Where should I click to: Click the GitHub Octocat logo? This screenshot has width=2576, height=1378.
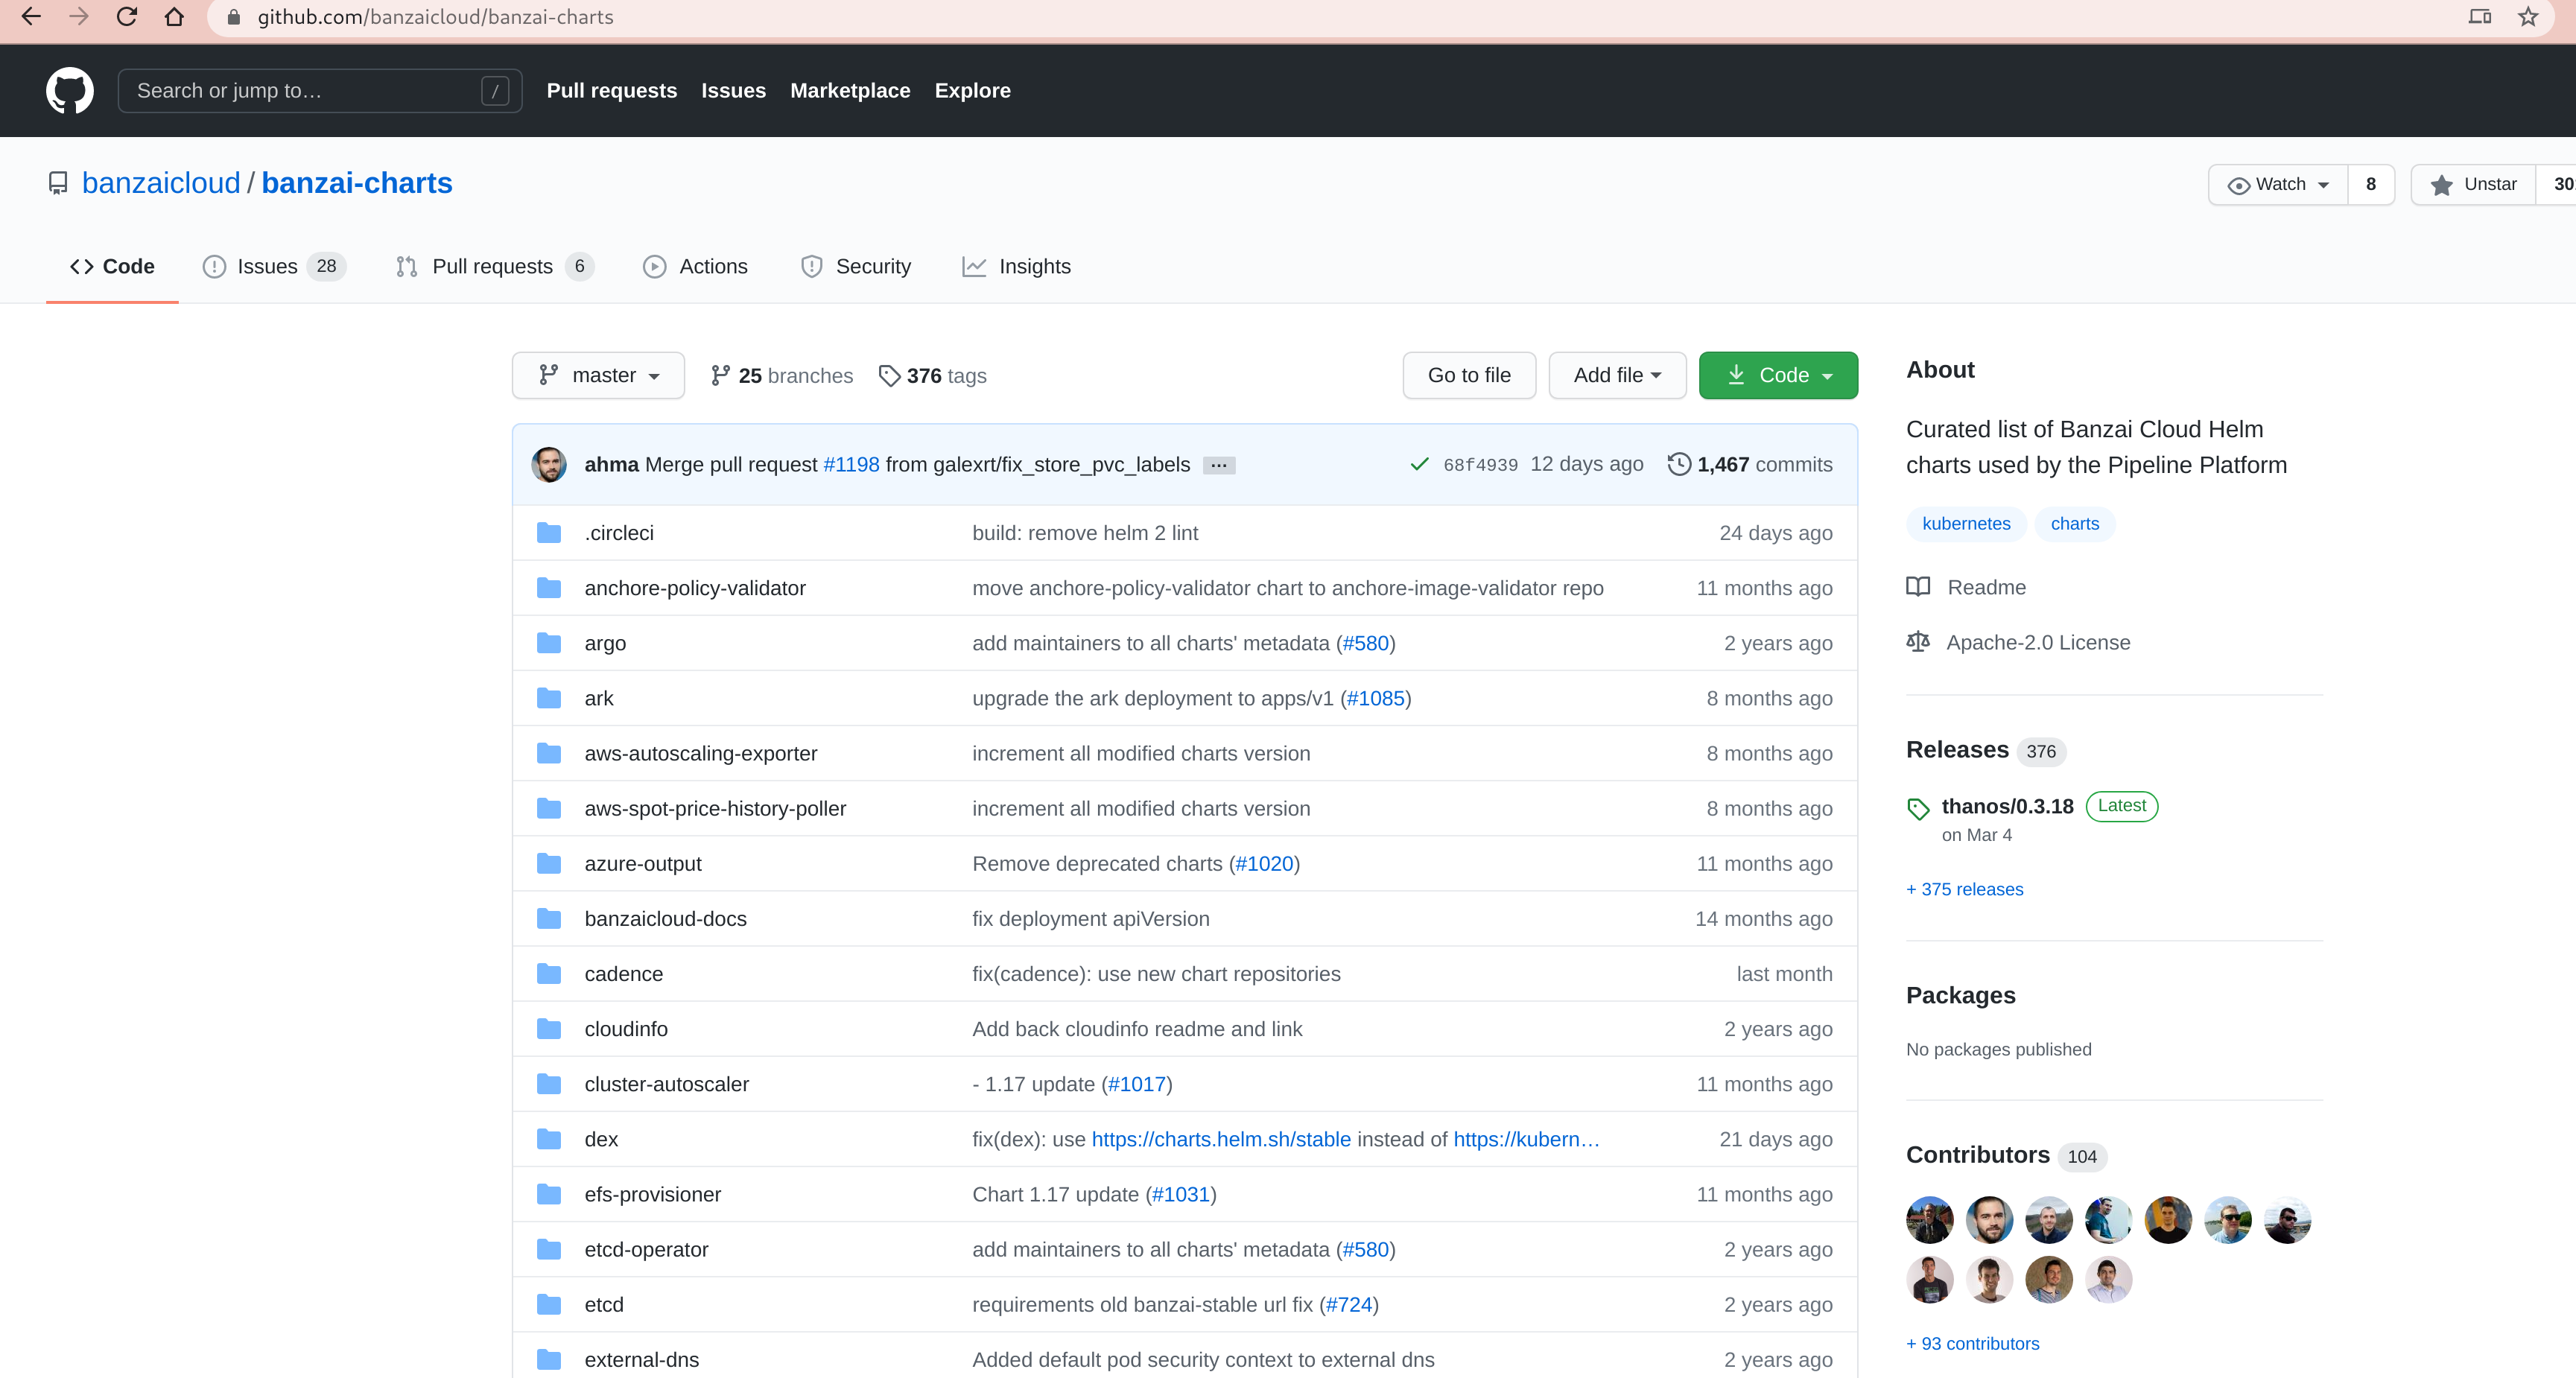[x=70, y=91]
